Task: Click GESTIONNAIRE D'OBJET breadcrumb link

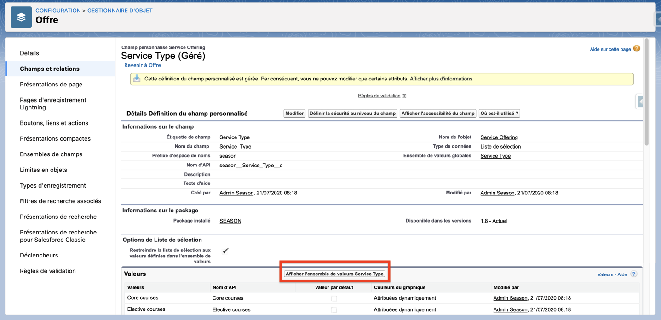Action: click(120, 11)
